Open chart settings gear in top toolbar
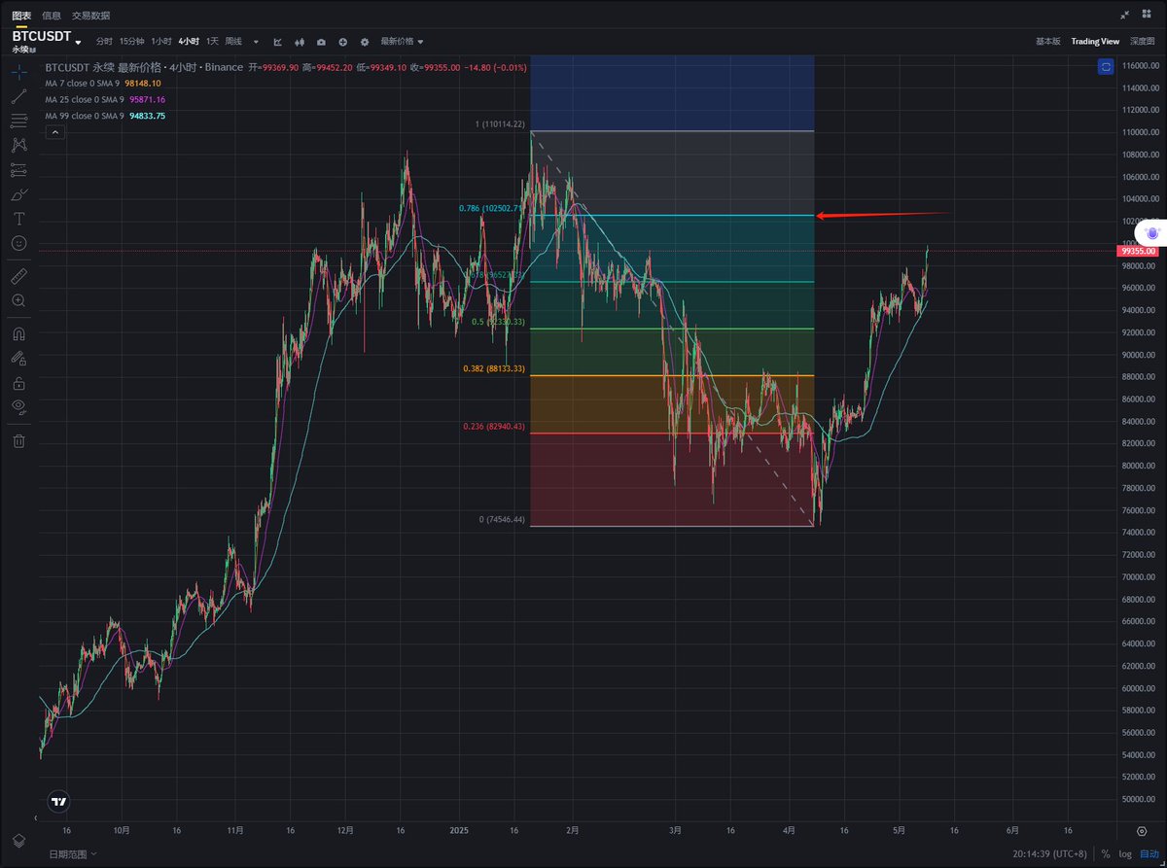 click(x=365, y=42)
